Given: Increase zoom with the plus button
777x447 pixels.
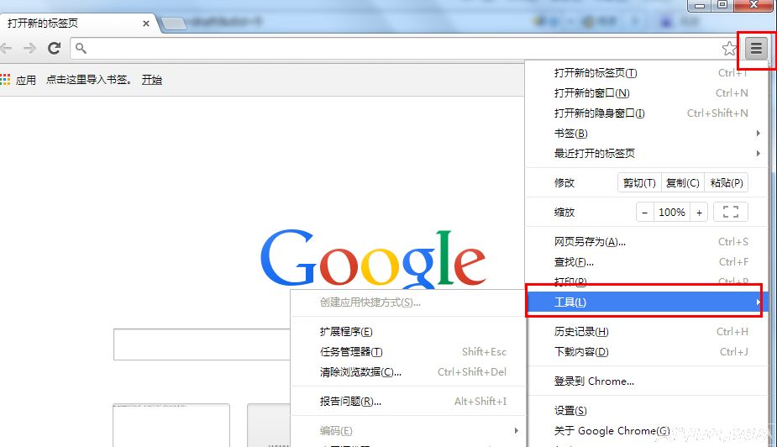Looking at the screenshot, I should pyautogui.click(x=699, y=213).
